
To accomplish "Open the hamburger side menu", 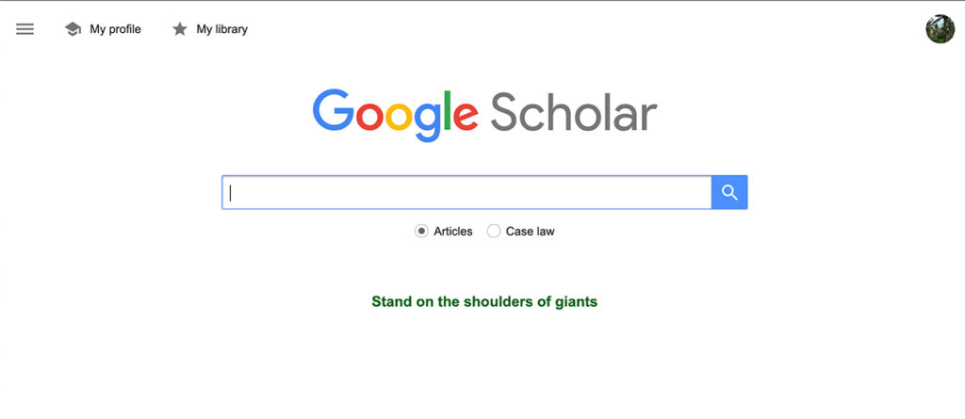I will click(25, 29).
